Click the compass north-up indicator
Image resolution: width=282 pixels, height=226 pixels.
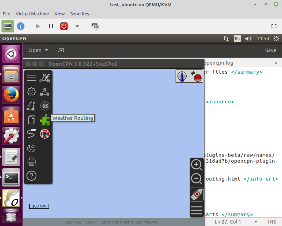[182, 76]
